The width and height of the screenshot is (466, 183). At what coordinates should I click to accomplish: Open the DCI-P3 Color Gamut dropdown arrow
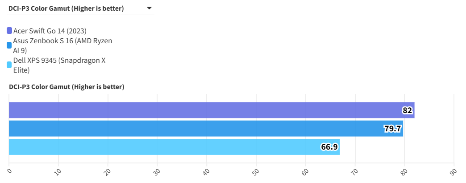click(x=149, y=8)
